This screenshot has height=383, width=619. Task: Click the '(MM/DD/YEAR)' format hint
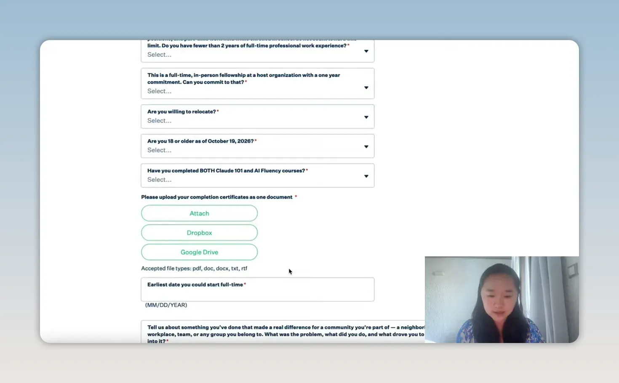click(x=166, y=305)
